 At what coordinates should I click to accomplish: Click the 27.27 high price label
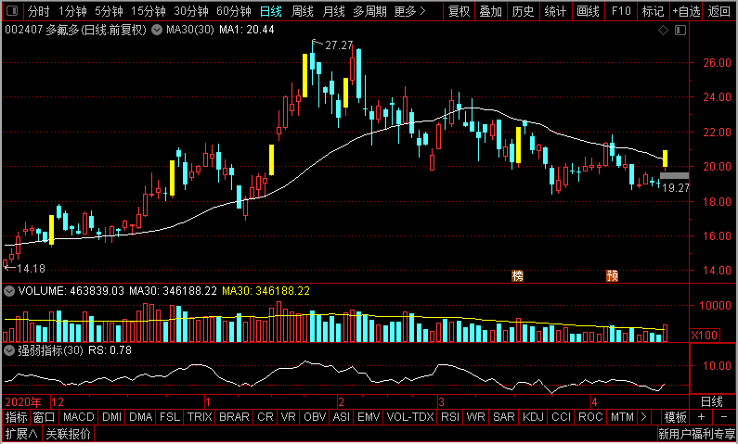pyautogui.click(x=339, y=45)
